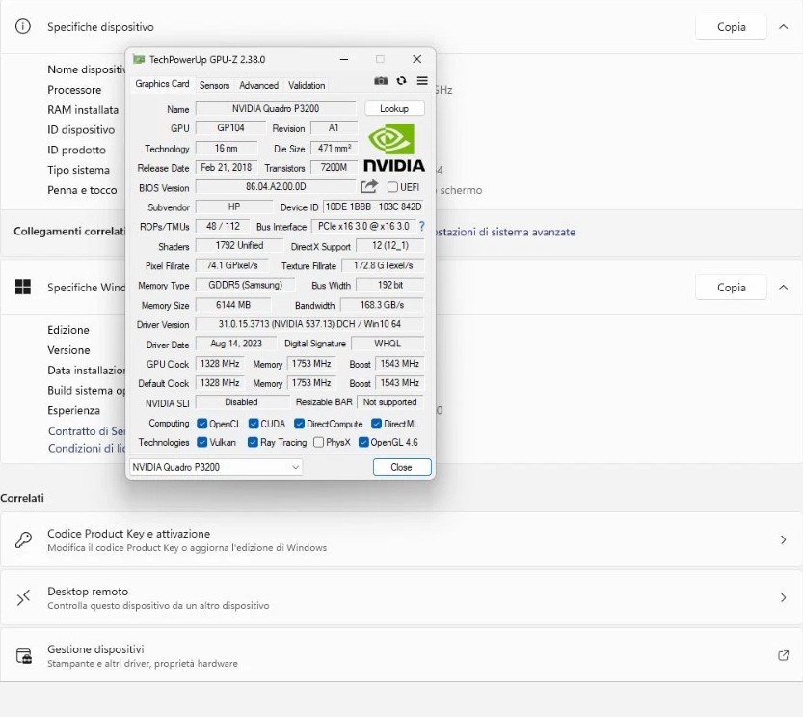Click the NVIDIA logo in GPU-Z
This screenshot has width=803, height=717.
[x=394, y=148]
